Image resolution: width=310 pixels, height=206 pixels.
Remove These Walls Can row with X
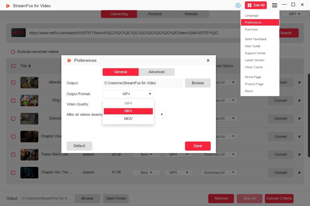(x=299, y=155)
